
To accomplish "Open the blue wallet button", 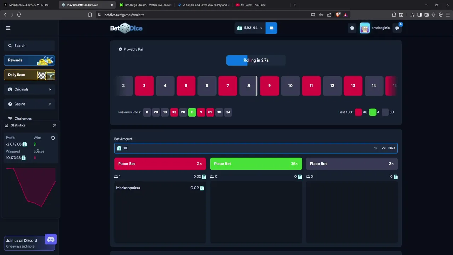I will coord(271,28).
